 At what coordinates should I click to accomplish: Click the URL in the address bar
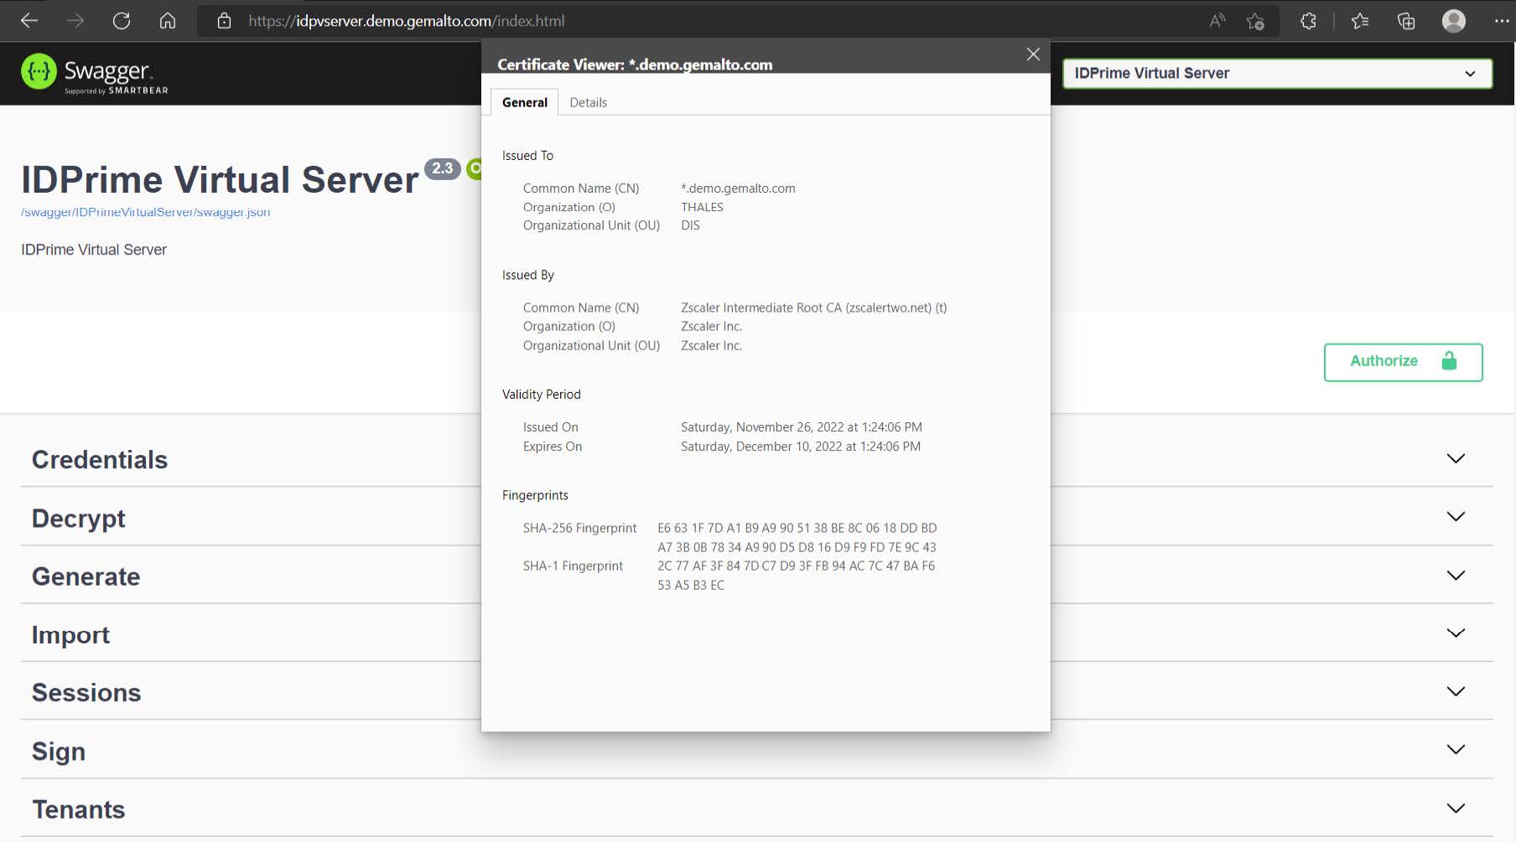(x=407, y=21)
